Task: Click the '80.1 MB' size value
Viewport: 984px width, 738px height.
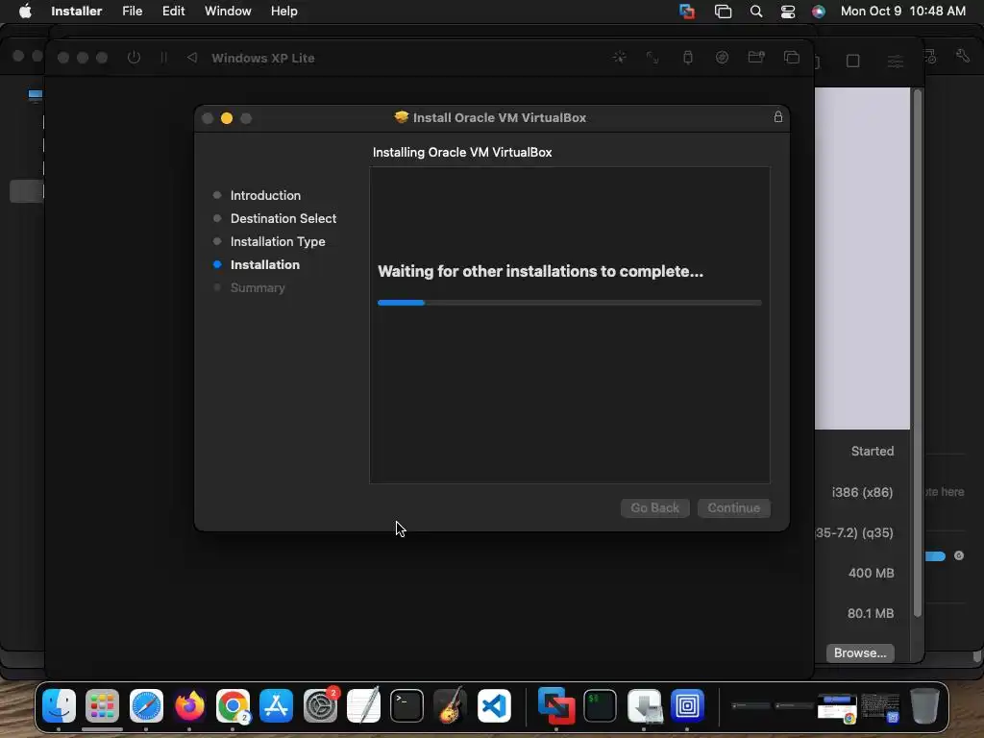Action: tap(871, 613)
